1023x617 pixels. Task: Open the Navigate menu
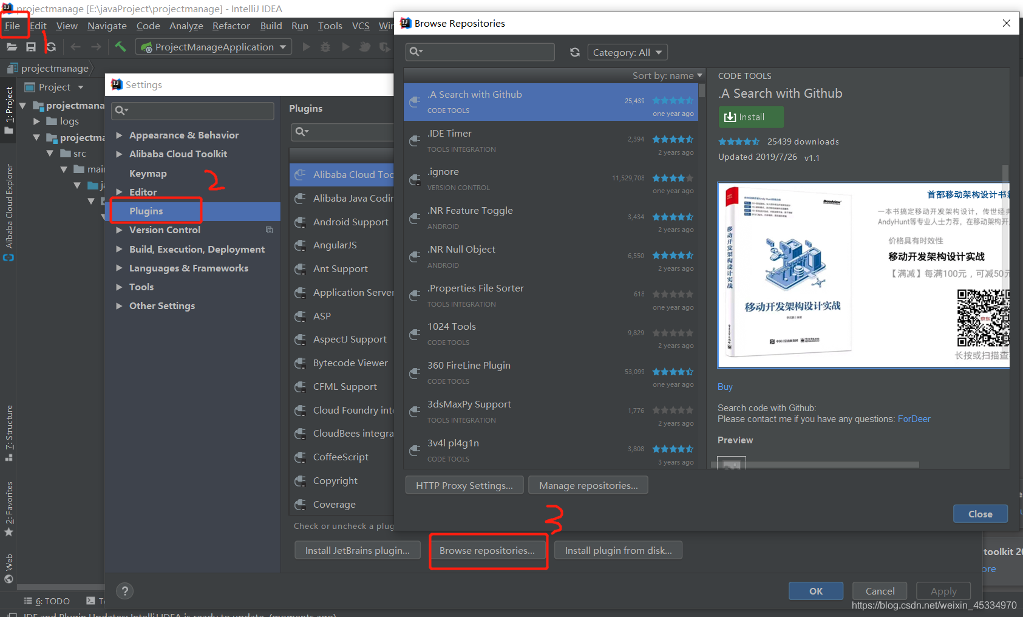click(x=107, y=26)
